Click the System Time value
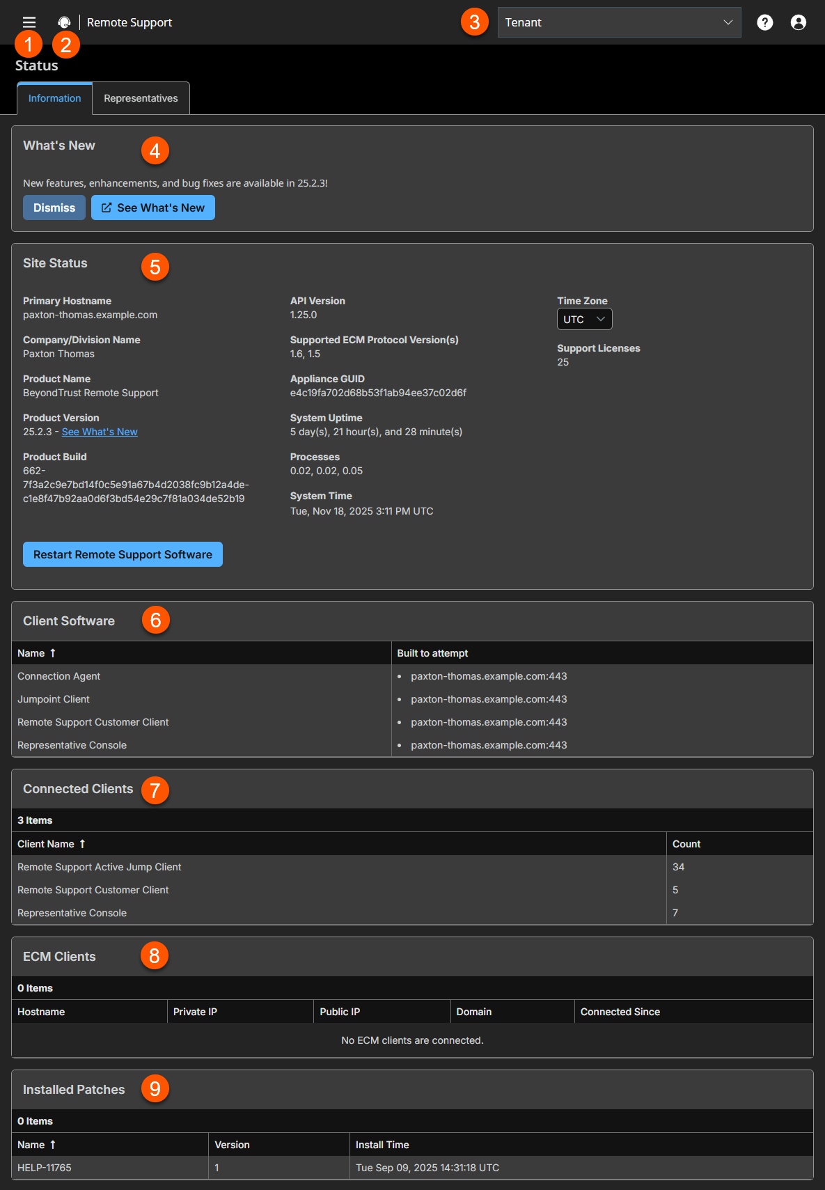 [x=361, y=511]
